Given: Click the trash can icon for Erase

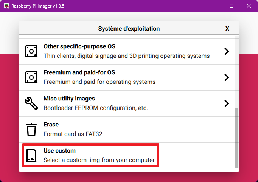Looking at the screenshot, I should click(31, 130).
